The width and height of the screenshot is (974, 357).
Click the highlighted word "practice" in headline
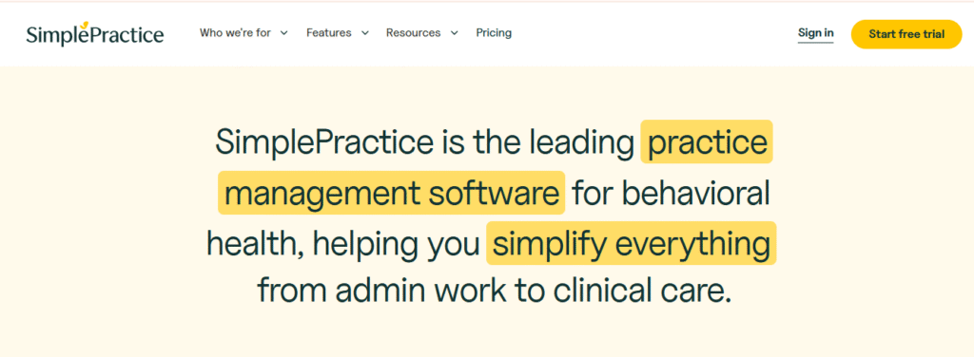click(707, 141)
